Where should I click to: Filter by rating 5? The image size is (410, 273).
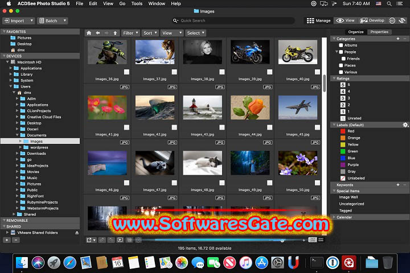(343, 85)
